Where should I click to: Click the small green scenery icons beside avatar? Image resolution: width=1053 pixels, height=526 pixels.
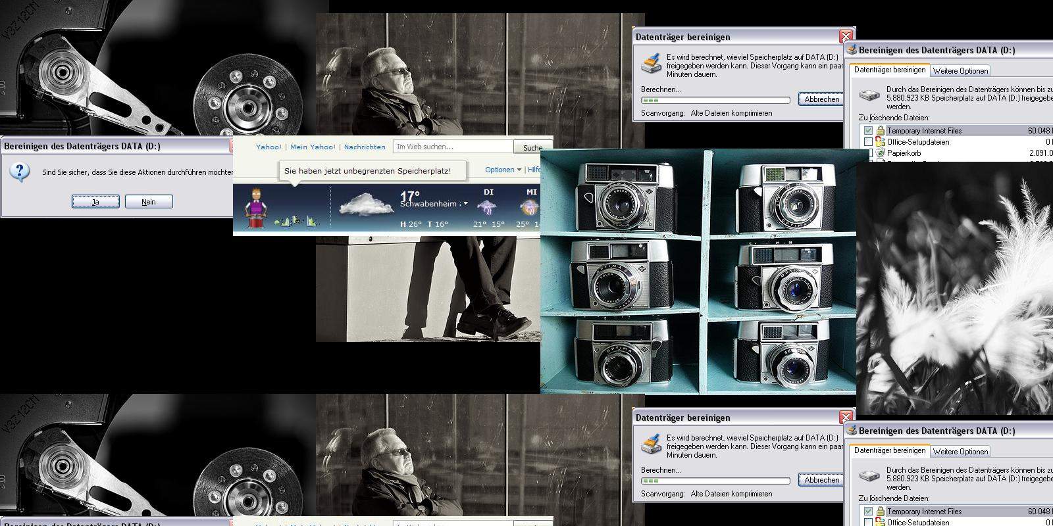point(297,221)
